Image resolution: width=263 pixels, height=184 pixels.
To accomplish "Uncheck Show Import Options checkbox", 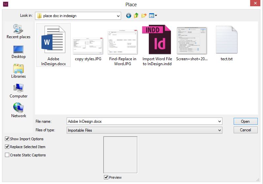I will 7,139.
